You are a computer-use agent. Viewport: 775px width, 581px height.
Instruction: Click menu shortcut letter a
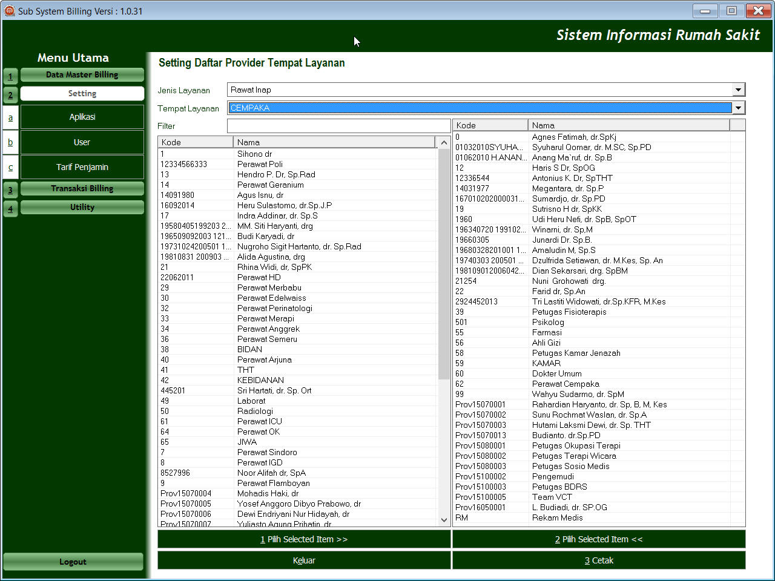click(x=10, y=117)
